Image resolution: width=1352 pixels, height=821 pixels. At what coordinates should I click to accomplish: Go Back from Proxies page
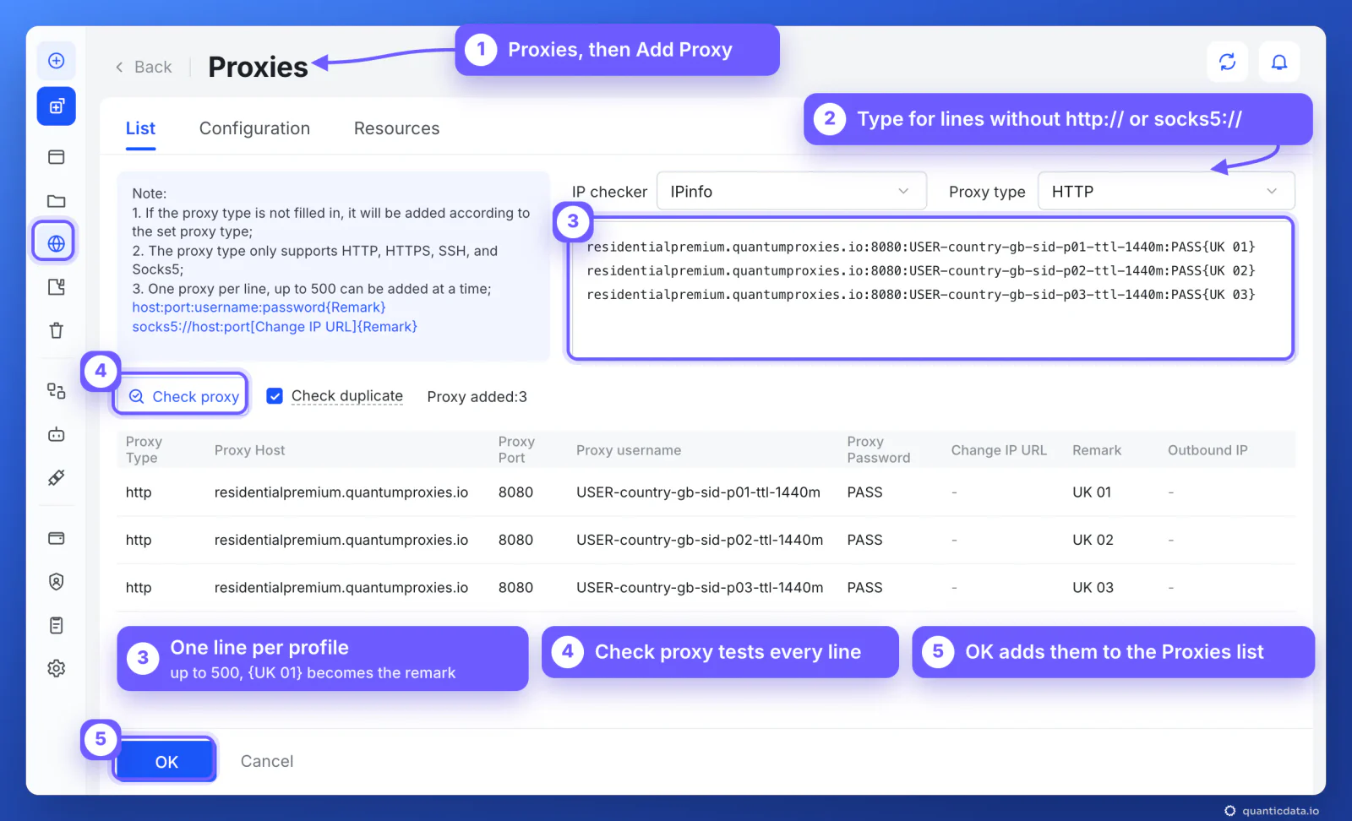point(144,67)
